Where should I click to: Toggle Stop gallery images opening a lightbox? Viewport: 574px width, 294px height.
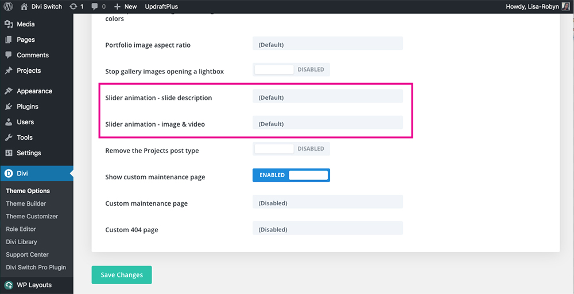point(291,69)
